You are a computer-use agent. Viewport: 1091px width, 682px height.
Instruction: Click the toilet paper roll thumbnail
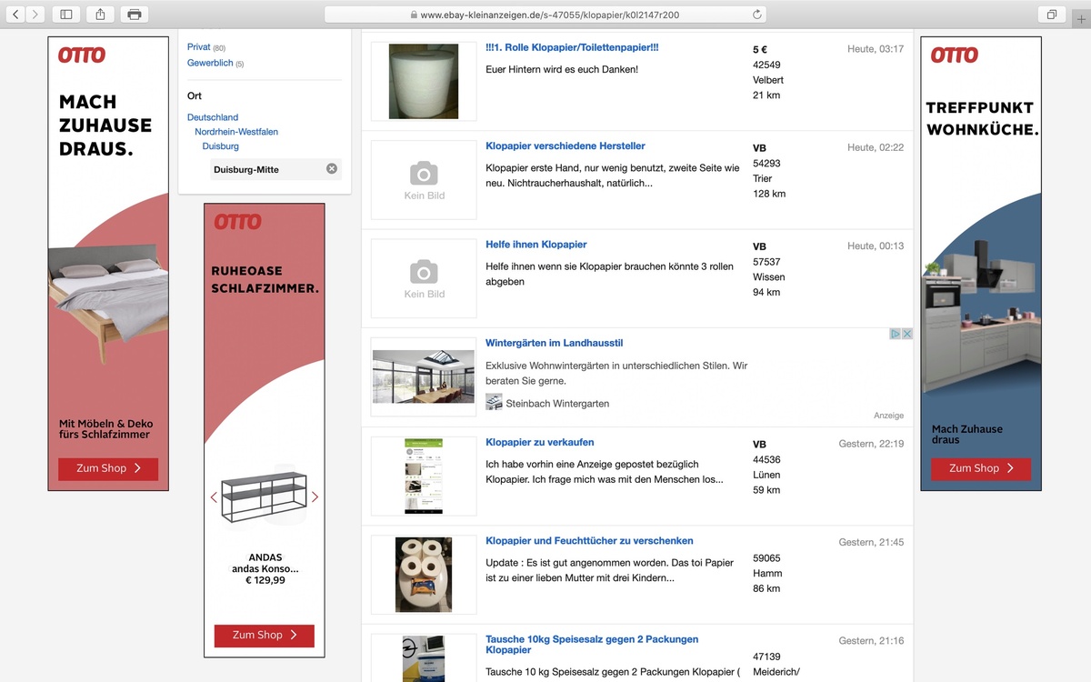coord(424,82)
